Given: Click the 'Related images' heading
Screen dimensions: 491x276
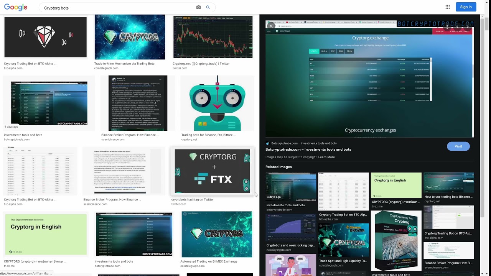Looking at the screenshot, I should point(278,167).
